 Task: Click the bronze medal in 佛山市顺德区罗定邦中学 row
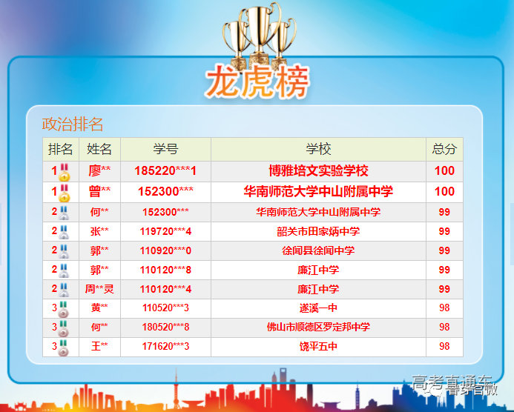(x=64, y=328)
